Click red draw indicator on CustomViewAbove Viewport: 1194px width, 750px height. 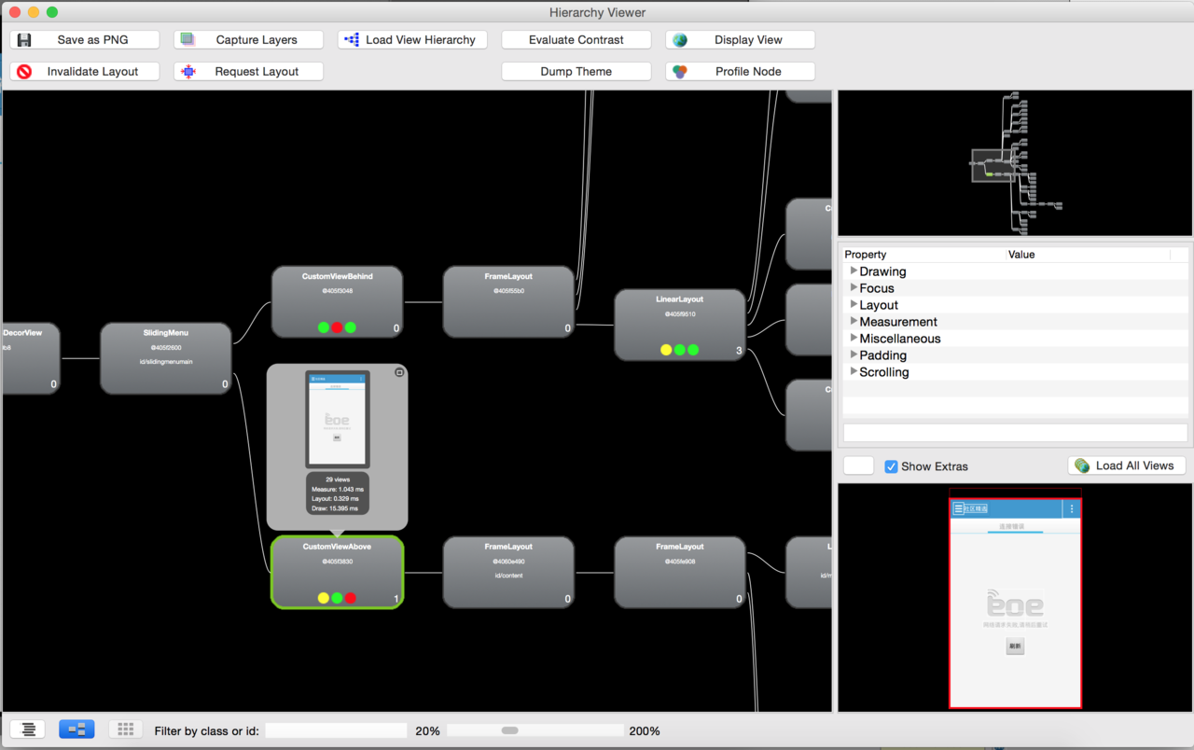tap(351, 598)
